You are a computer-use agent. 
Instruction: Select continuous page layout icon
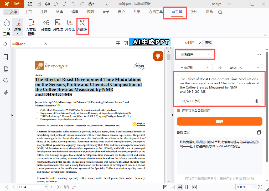pyautogui.click(x=180, y=187)
